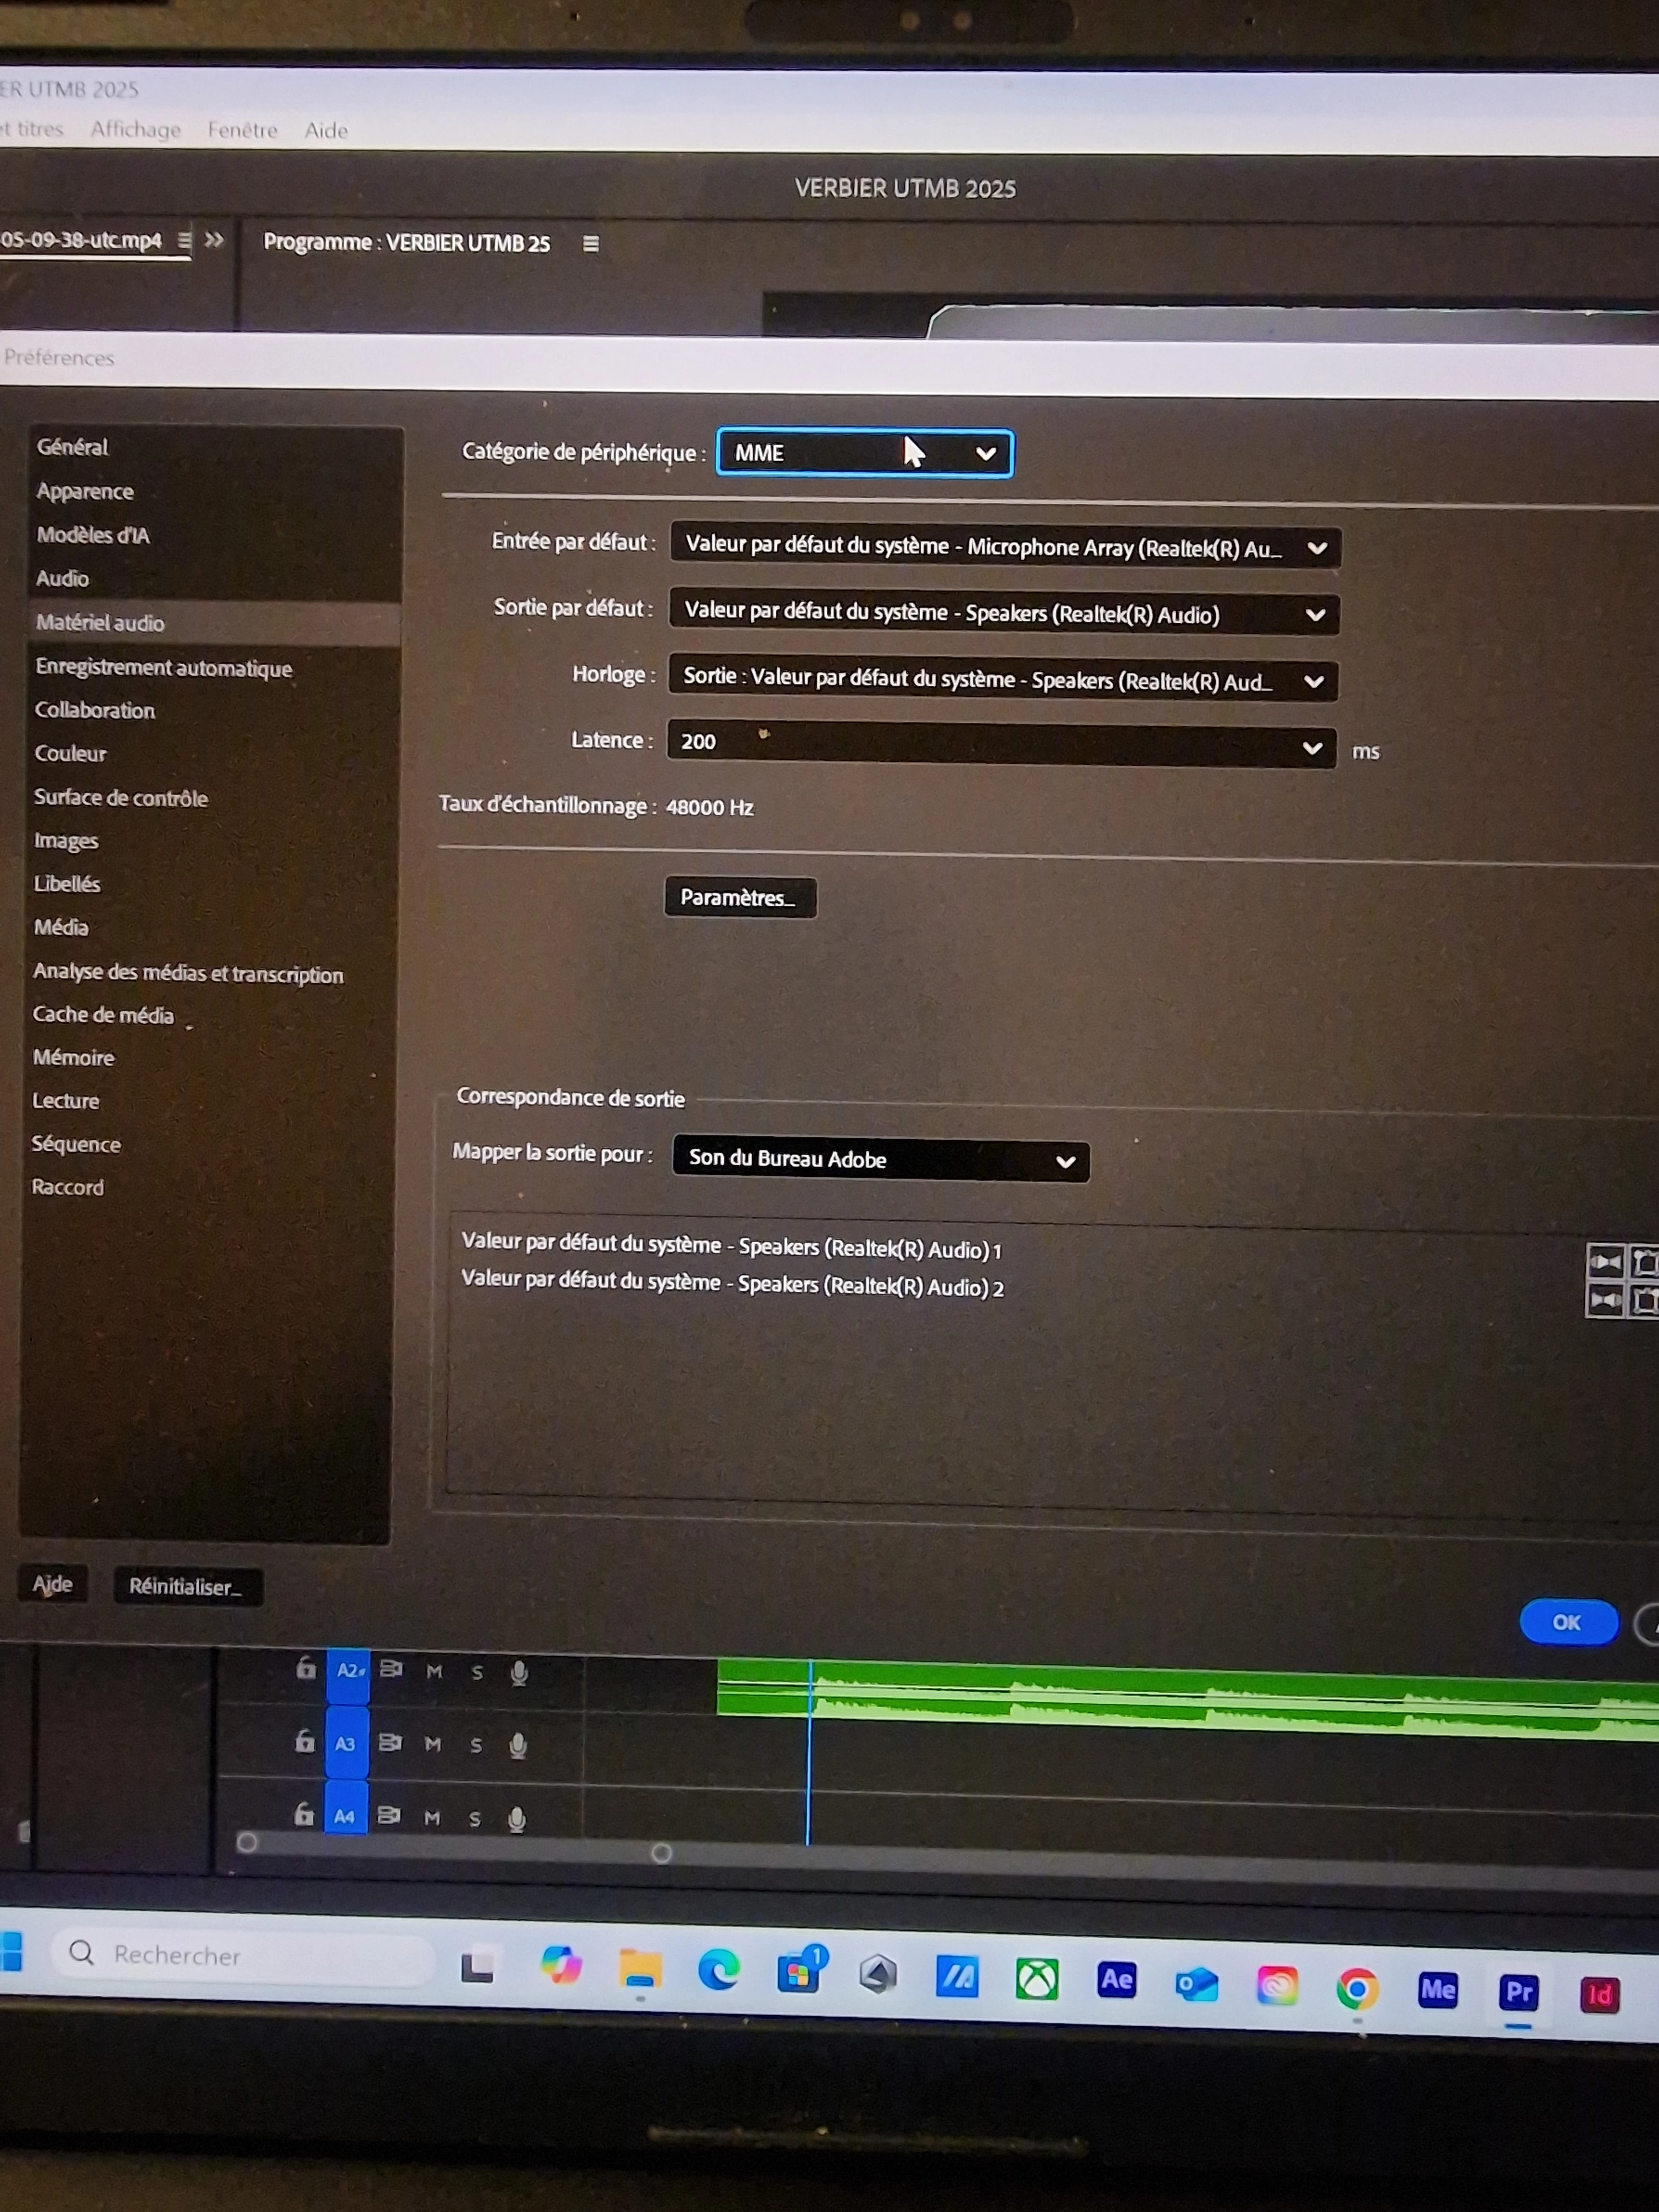
Task: Click the panel overflow double-chevron icon
Action: pyautogui.click(x=214, y=240)
